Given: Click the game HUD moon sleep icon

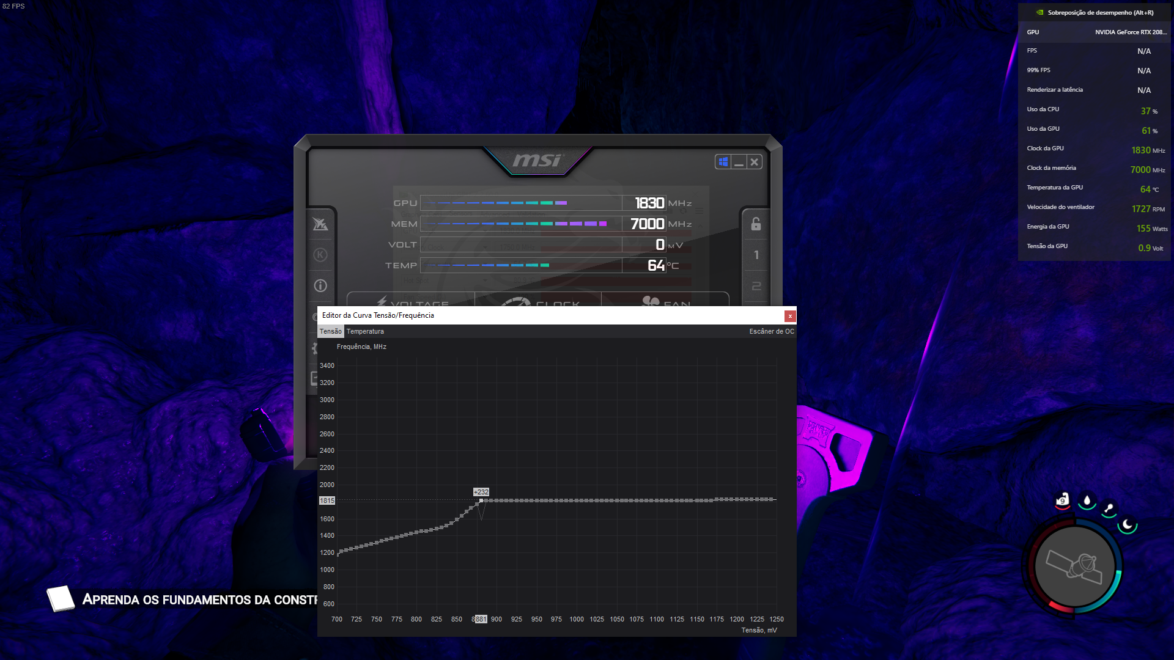Looking at the screenshot, I should click(x=1128, y=524).
